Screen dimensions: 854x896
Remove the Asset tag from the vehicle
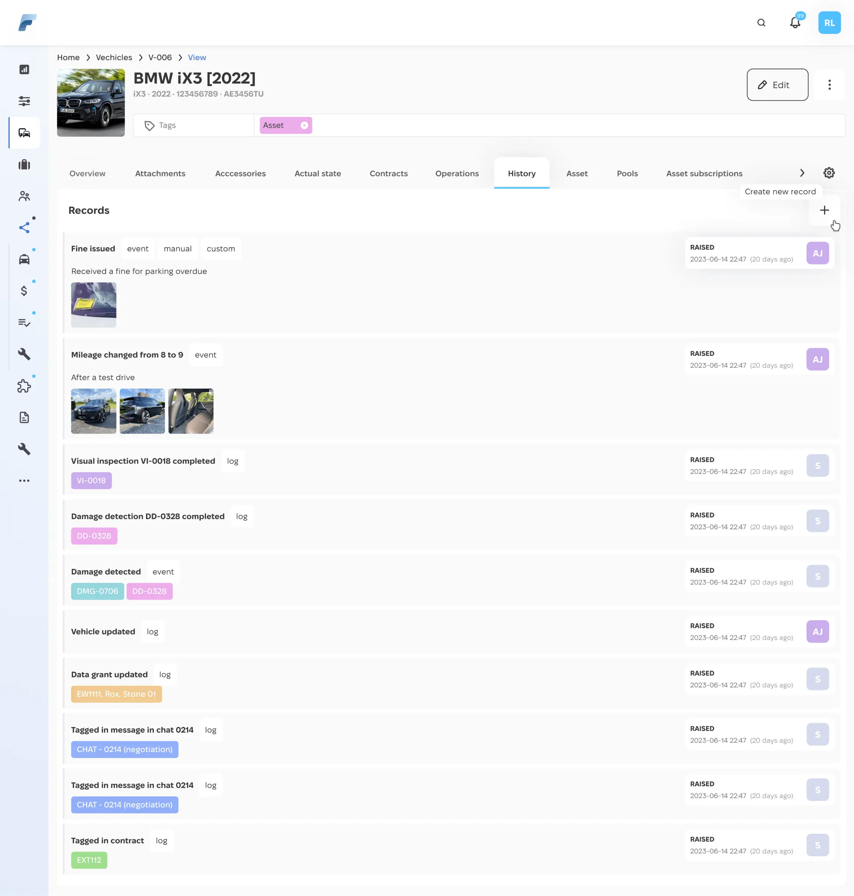point(304,125)
